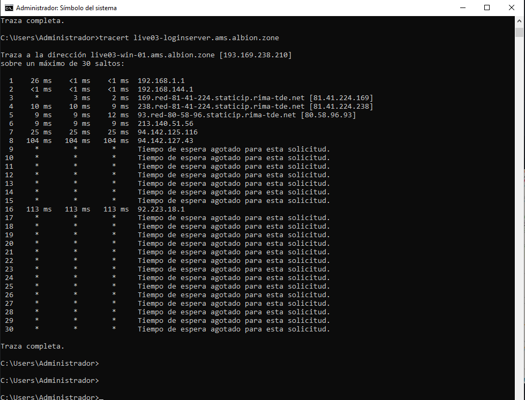This screenshot has width=525, height=400.
Task: Click the 'sobre un máximo de 30 saltos' line
Action: (x=62, y=64)
